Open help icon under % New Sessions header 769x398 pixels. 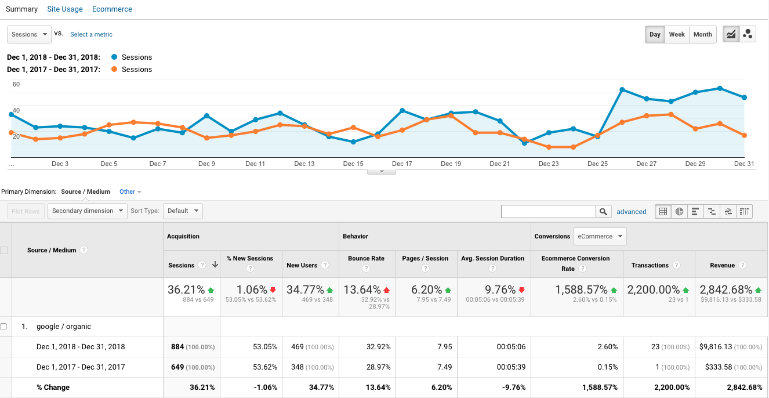(x=251, y=269)
